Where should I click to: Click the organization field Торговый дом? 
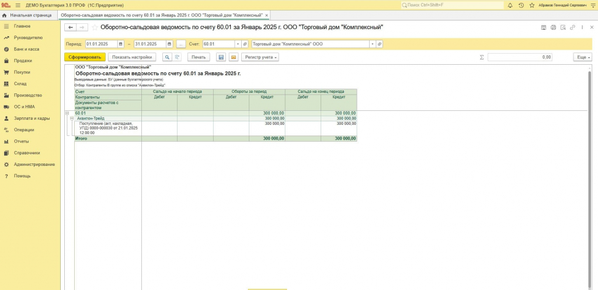310,44
